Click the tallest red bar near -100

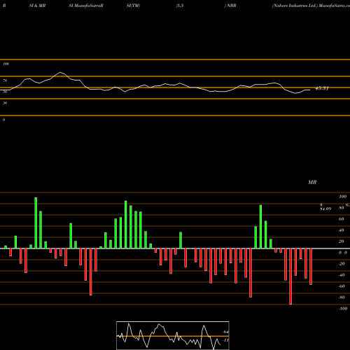pyautogui.click(x=290, y=276)
